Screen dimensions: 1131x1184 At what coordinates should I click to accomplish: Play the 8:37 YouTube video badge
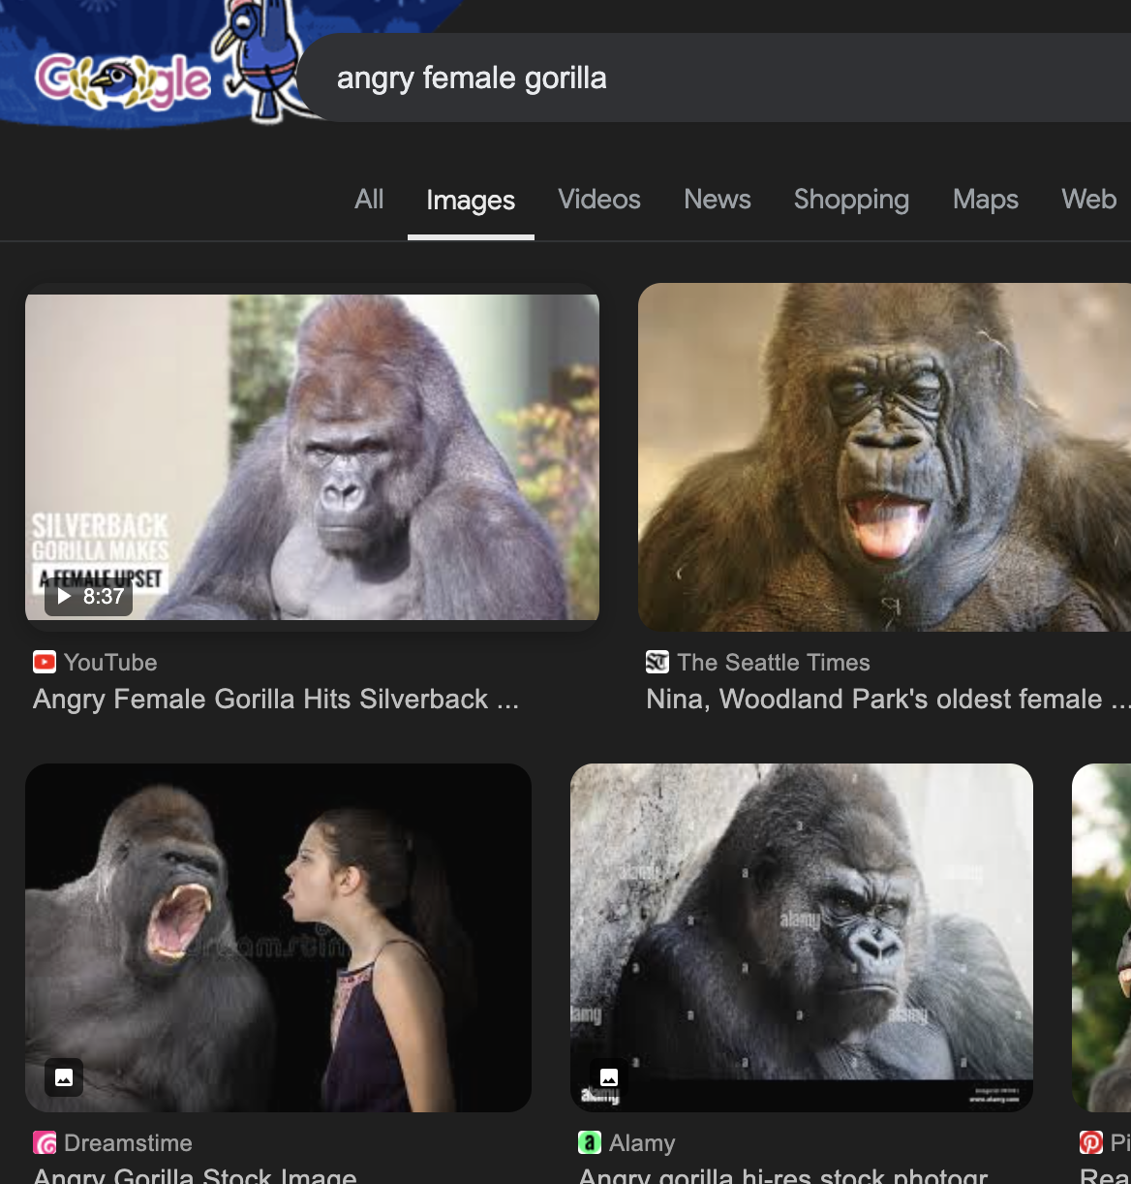click(89, 596)
